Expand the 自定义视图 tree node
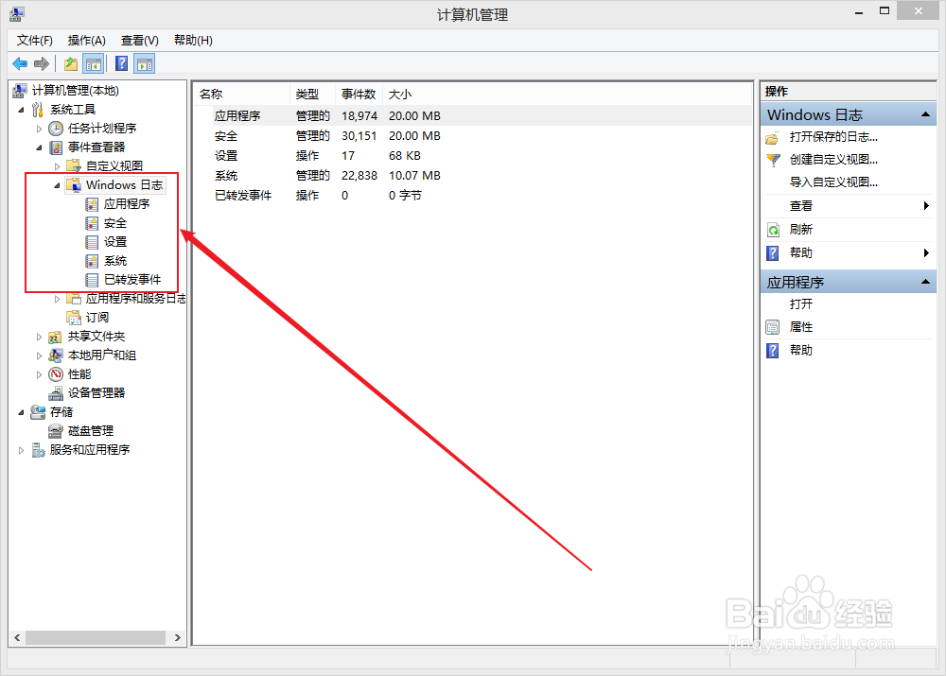The image size is (946, 676). 58,166
